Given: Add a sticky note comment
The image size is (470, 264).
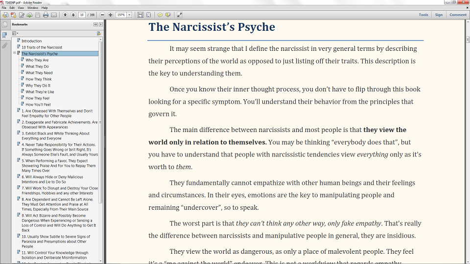Looking at the screenshot, I should 160,15.
